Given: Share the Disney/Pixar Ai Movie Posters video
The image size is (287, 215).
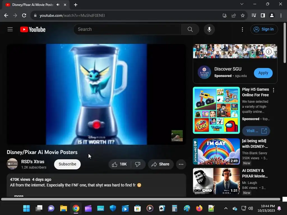Looking at the screenshot, I should coord(161,164).
